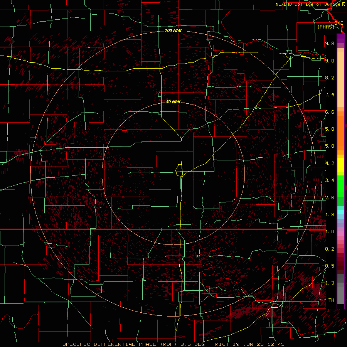Click the KICT 19 JUN 25 12:45 timestamp
This screenshot has width=347, height=347.
(x=250, y=344)
